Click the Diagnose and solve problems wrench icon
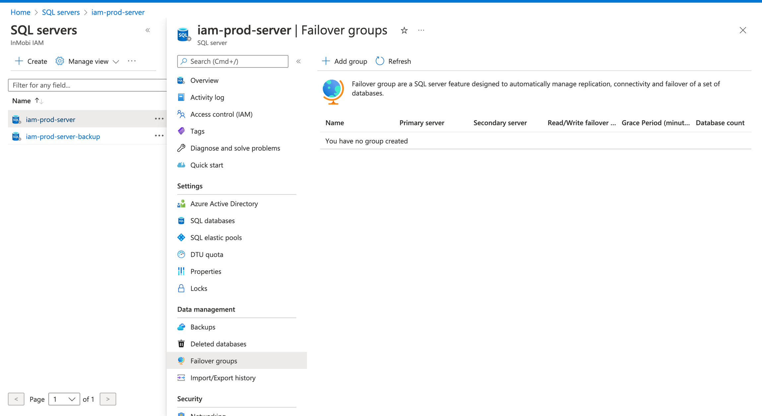This screenshot has height=416, width=762. 181,148
